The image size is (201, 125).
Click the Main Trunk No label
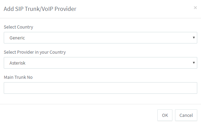pyautogui.click(x=18, y=77)
